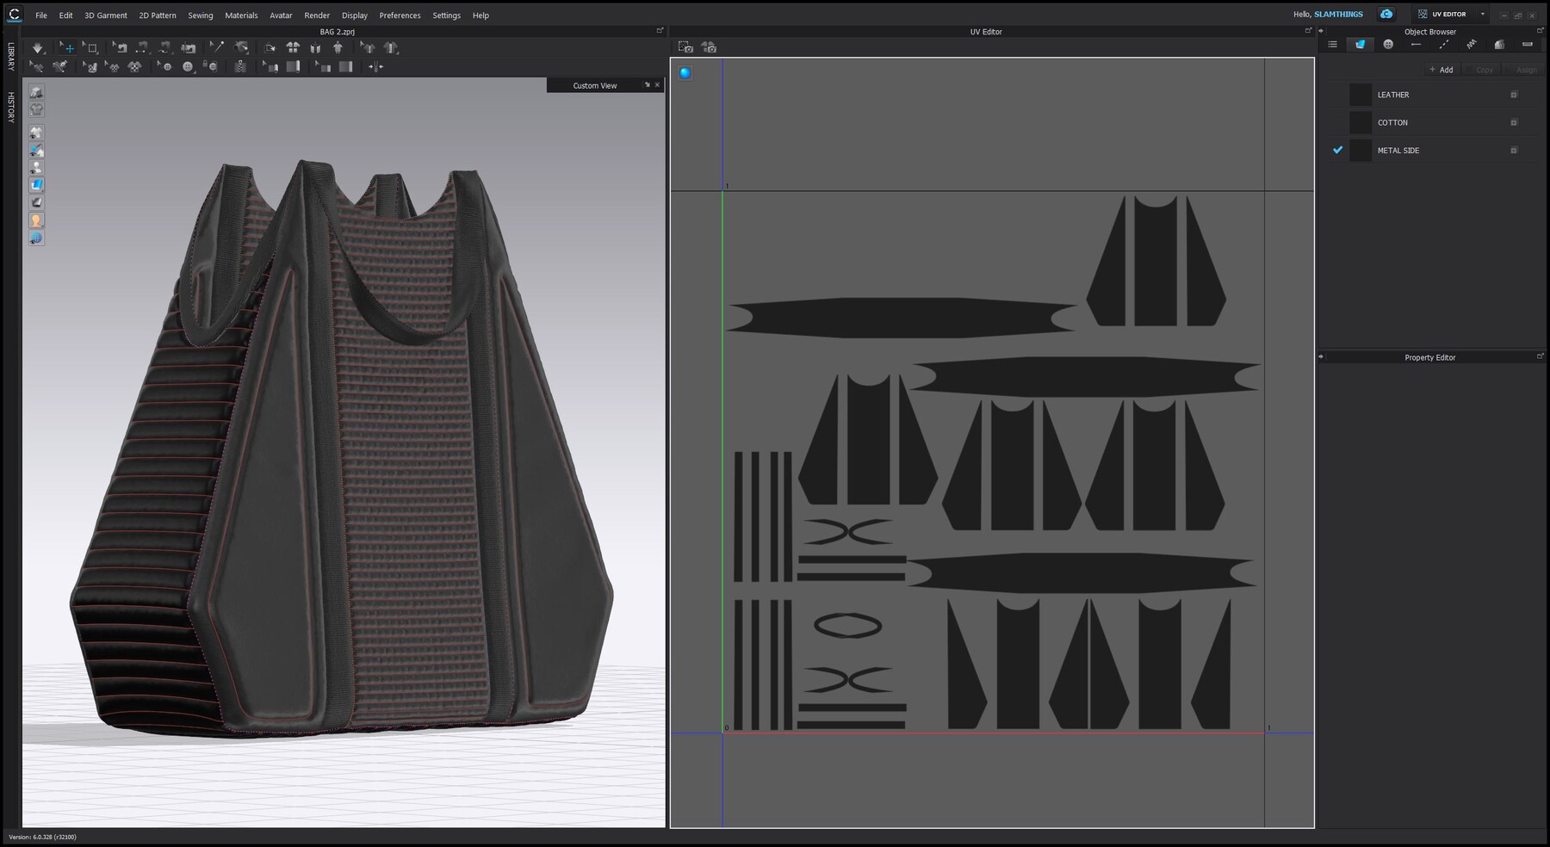This screenshot has width=1550, height=847.
Task: Select the Fold Arrangement tool
Action: click(x=270, y=48)
